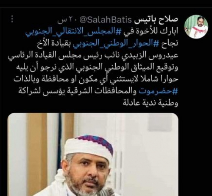View the attached photo in the tweet
This screenshot has width=212, height=196.
click(93, 154)
